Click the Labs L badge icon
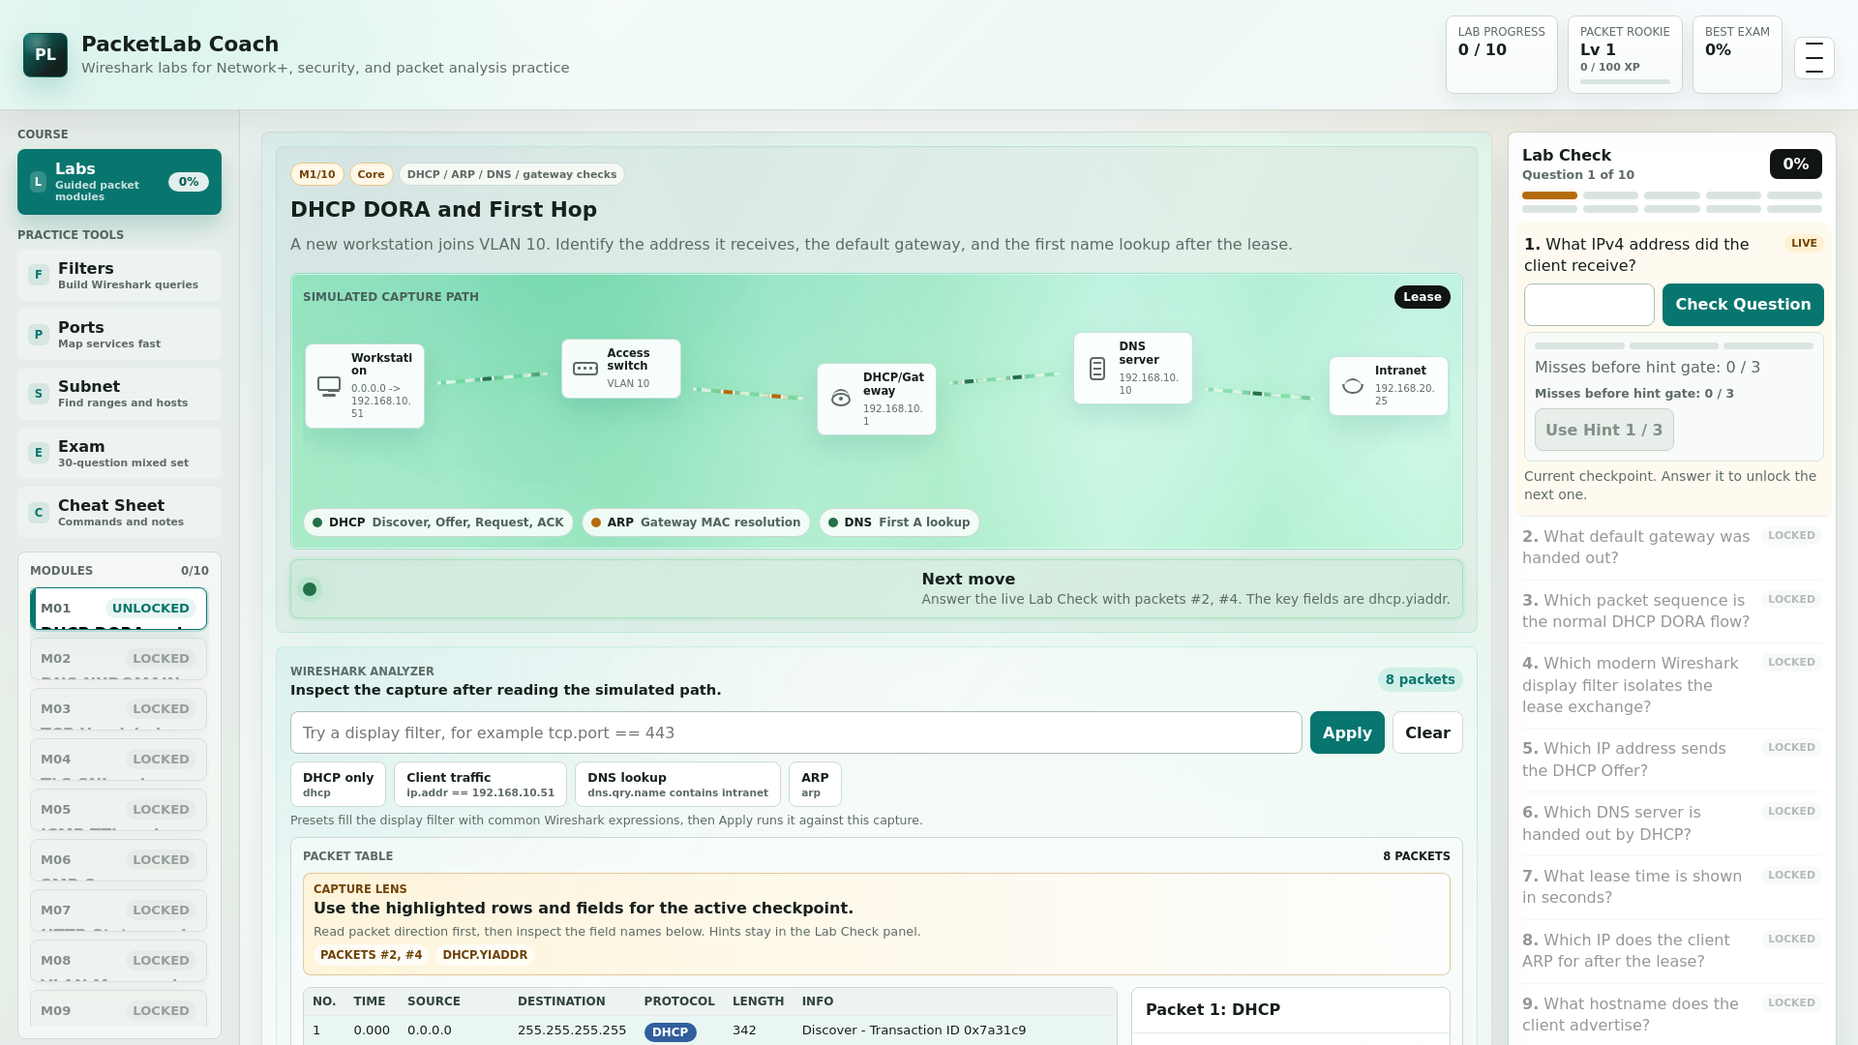 pyautogui.click(x=39, y=182)
